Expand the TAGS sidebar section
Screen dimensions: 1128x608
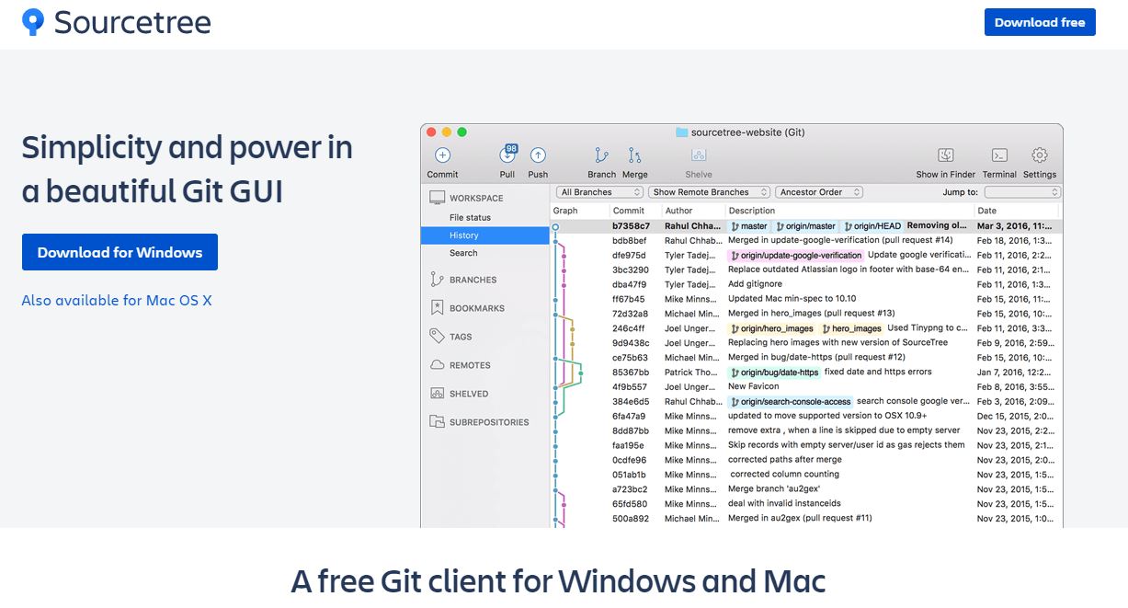[x=461, y=337]
